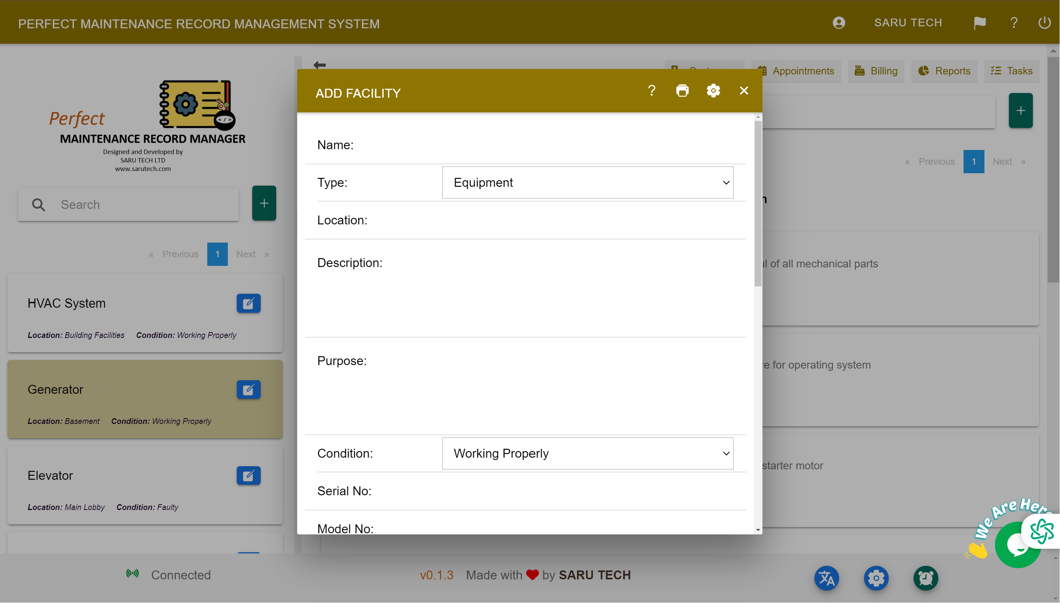The image size is (1060, 603).
Task: Click the flag icon in header
Action: coord(980,23)
